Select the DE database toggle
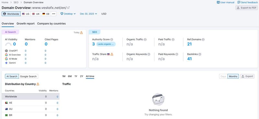Viewport: 259px width, 119px height. pos(46,14)
